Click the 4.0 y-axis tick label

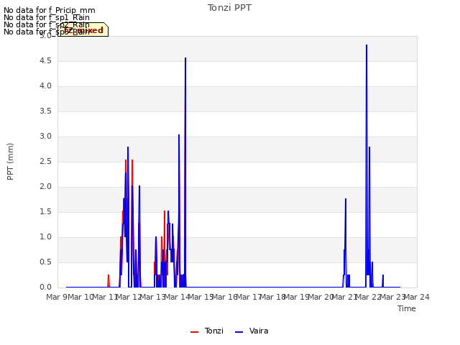tap(45, 86)
